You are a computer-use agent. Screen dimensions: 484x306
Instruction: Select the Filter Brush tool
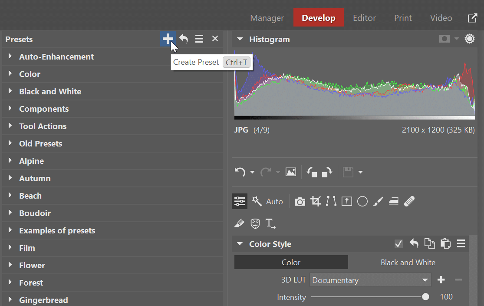pyautogui.click(x=378, y=201)
